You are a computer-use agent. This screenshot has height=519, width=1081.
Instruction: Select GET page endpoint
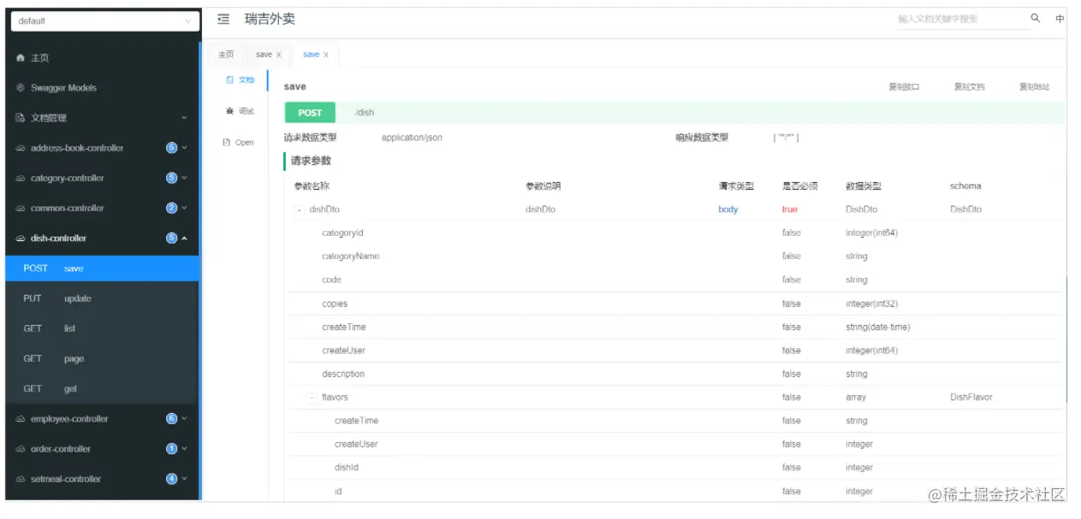(x=102, y=358)
